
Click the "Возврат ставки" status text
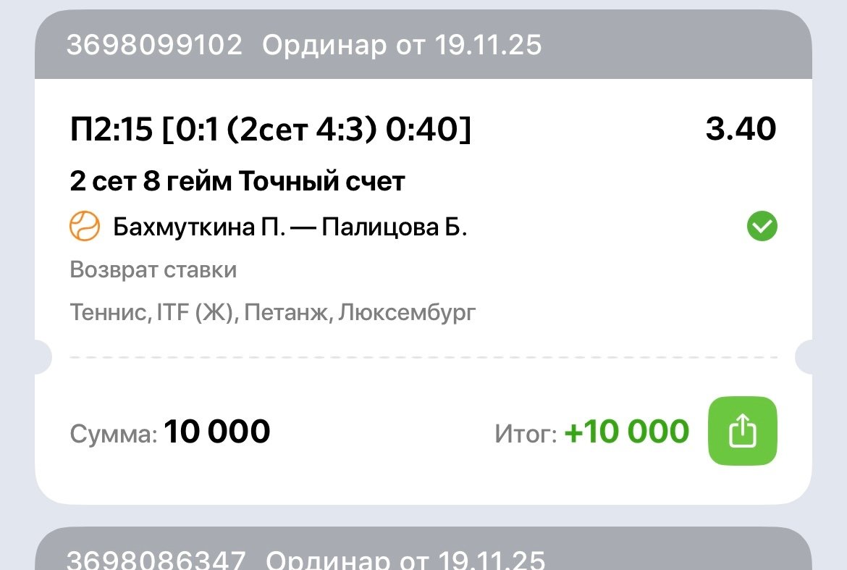153,270
